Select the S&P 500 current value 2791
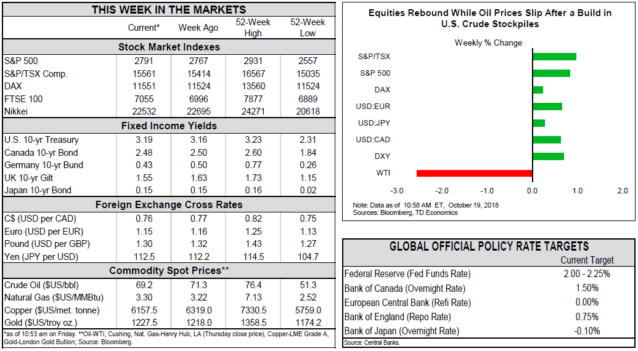Screen dimensions: 638x351 click(144, 61)
